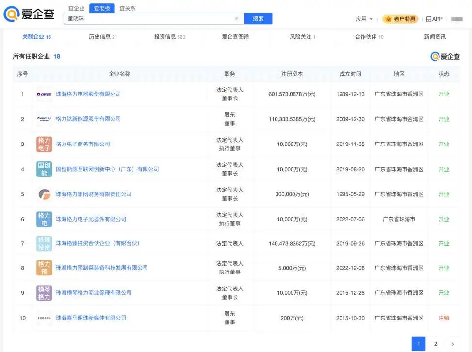Screen dimensions: 472x352
Task: Click the 110,333.5385万(元) capital cell
Action: (292, 119)
